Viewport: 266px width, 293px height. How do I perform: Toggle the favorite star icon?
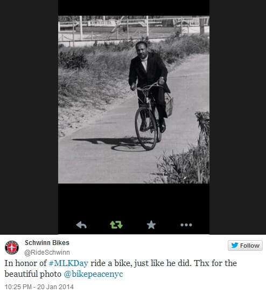[x=151, y=224]
